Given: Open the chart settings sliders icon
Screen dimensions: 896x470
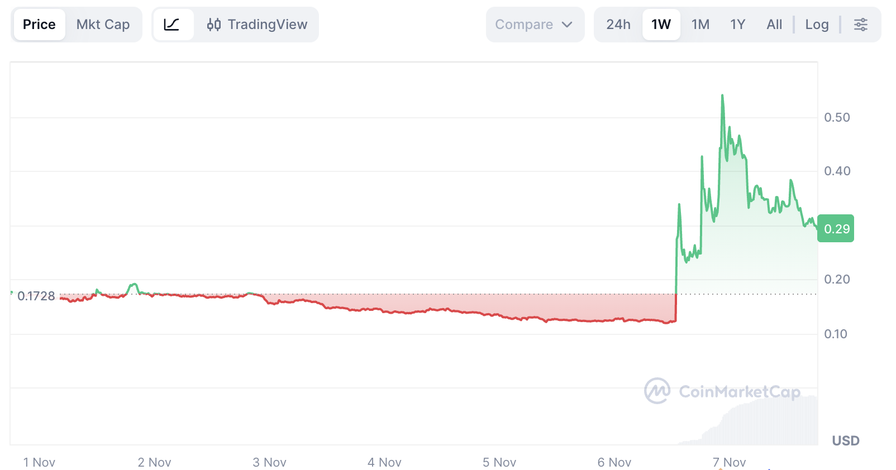Looking at the screenshot, I should click(x=861, y=24).
